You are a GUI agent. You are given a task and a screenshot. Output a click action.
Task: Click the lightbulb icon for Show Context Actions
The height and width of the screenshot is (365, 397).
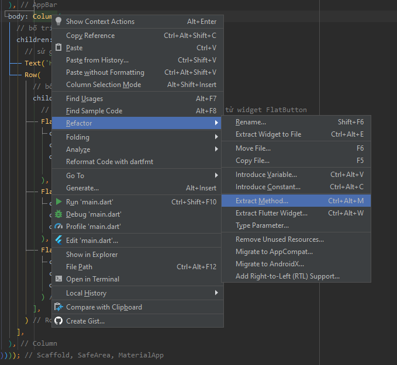point(58,21)
